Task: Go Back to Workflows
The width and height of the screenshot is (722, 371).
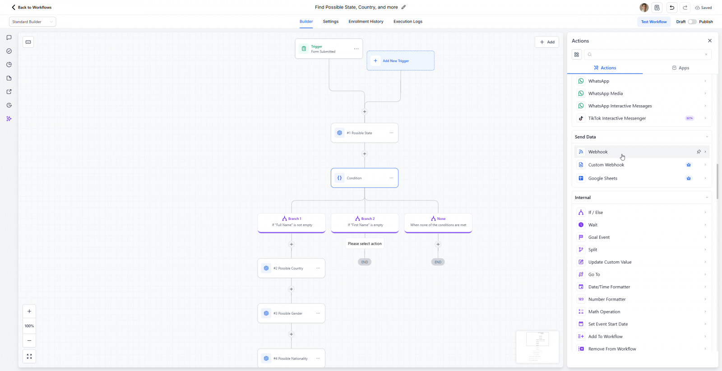Action: click(x=32, y=7)
